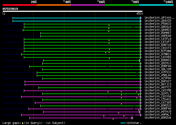Click the purple alignment bar for UniRef100_B6TJC3

pyautogui.click(x=82, y=85)
